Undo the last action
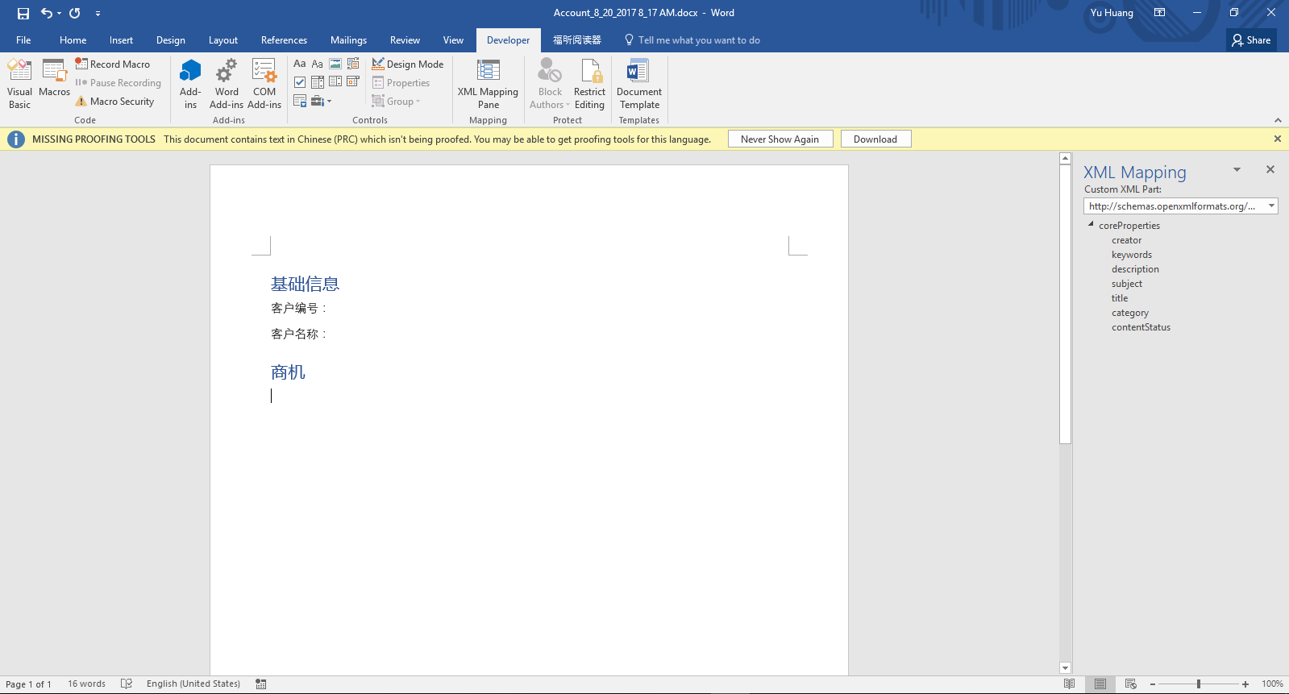This screenshot has height=694, width=1289. point(47,13)
